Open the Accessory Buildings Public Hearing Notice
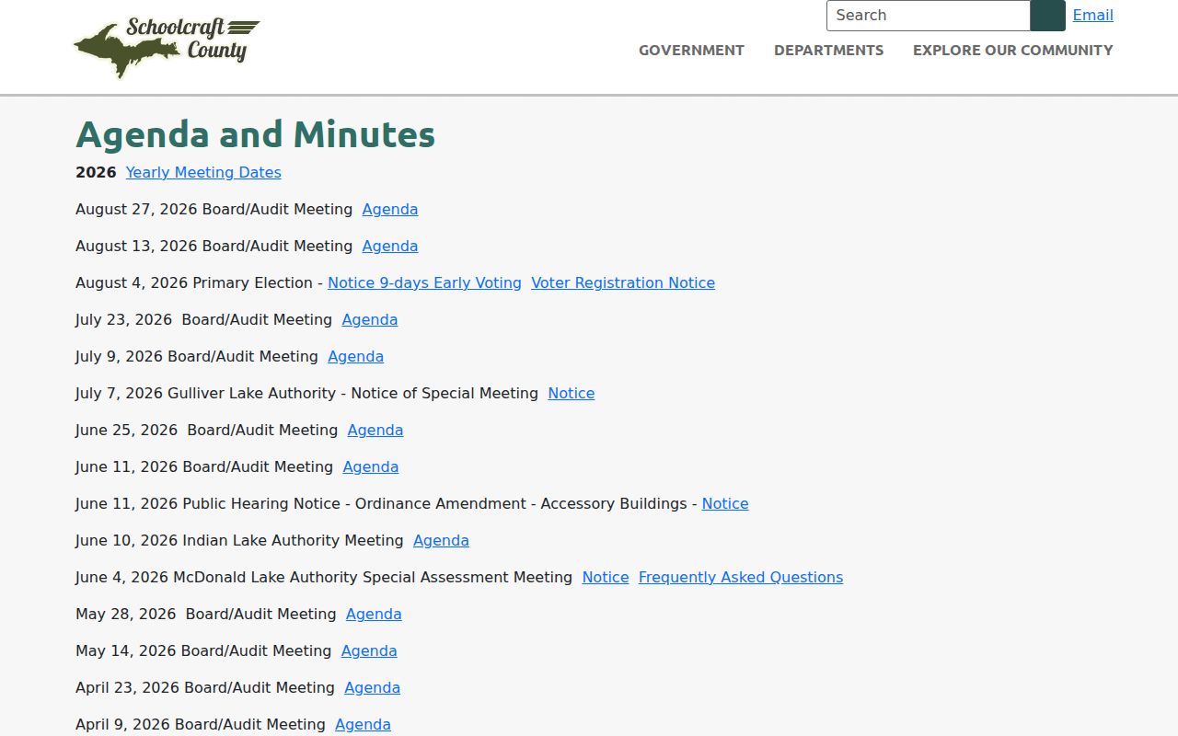The image size is (1178, 736). point(725,503)
